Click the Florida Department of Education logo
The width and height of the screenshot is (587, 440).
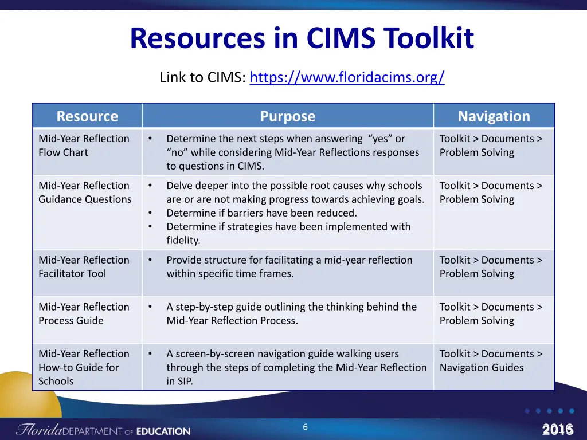point(103,430)
